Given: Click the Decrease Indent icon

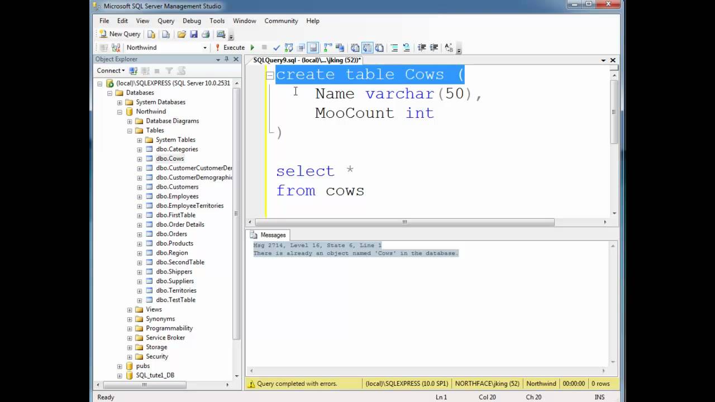Looking at the screenshot, I should [x=422, y=47].
